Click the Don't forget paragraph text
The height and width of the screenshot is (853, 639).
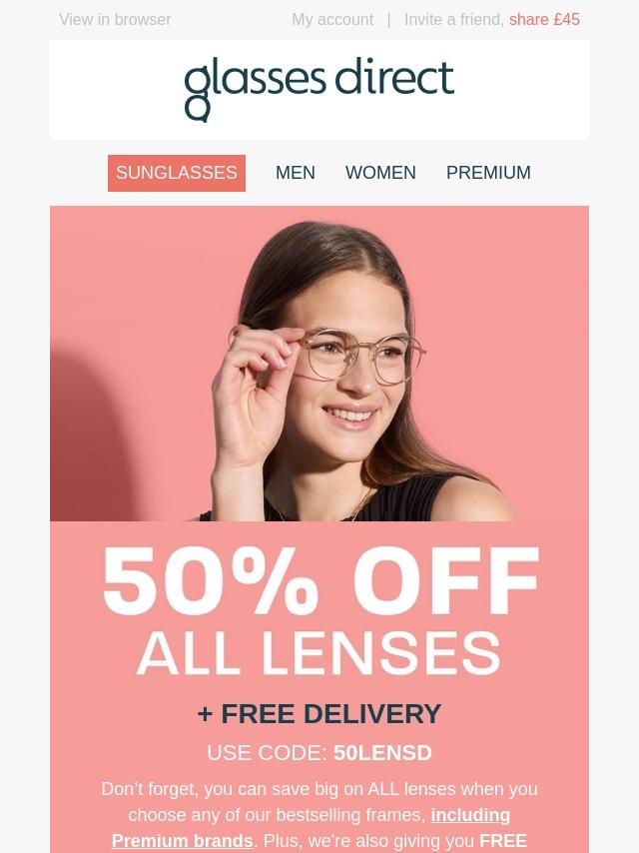click(319, 815)
